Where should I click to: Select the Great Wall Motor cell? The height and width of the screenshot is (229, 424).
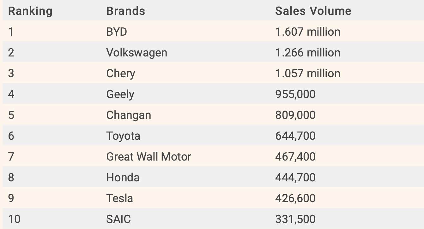pos(148,157)
